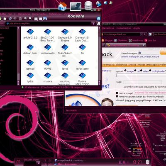Open the trash icon in bottom panel
Screen dimensions: 166x166
148,162
